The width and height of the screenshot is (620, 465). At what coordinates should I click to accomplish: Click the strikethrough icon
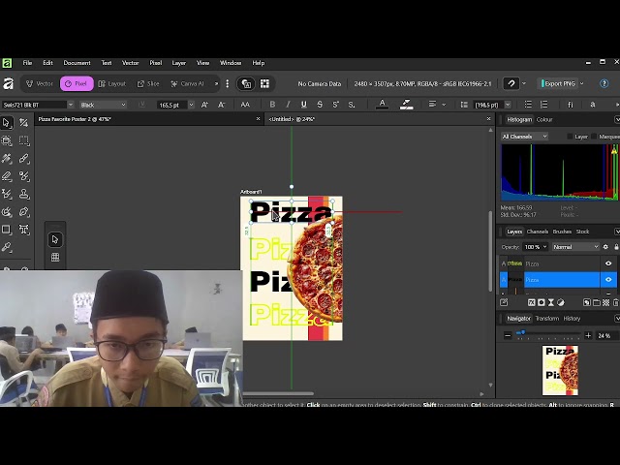coord(320,105)
